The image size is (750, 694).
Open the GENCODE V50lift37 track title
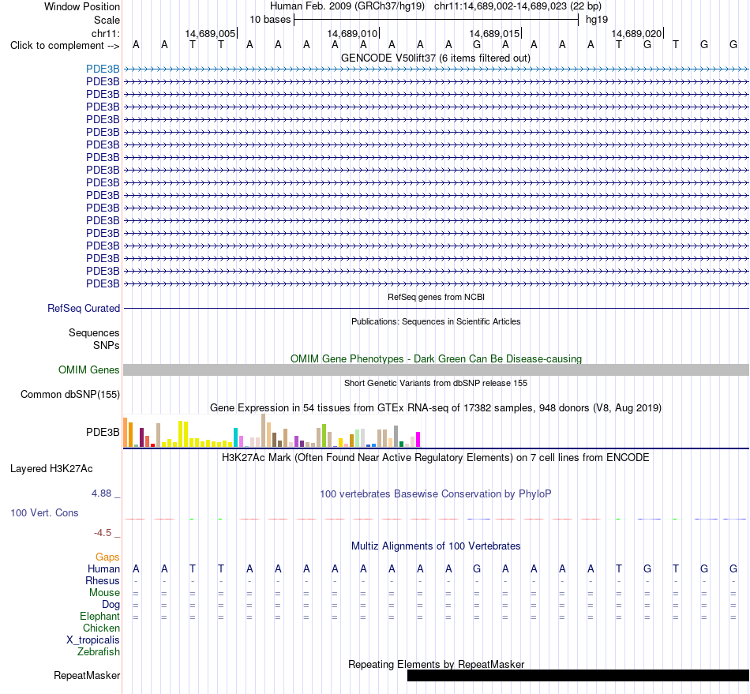click(435, 58)
